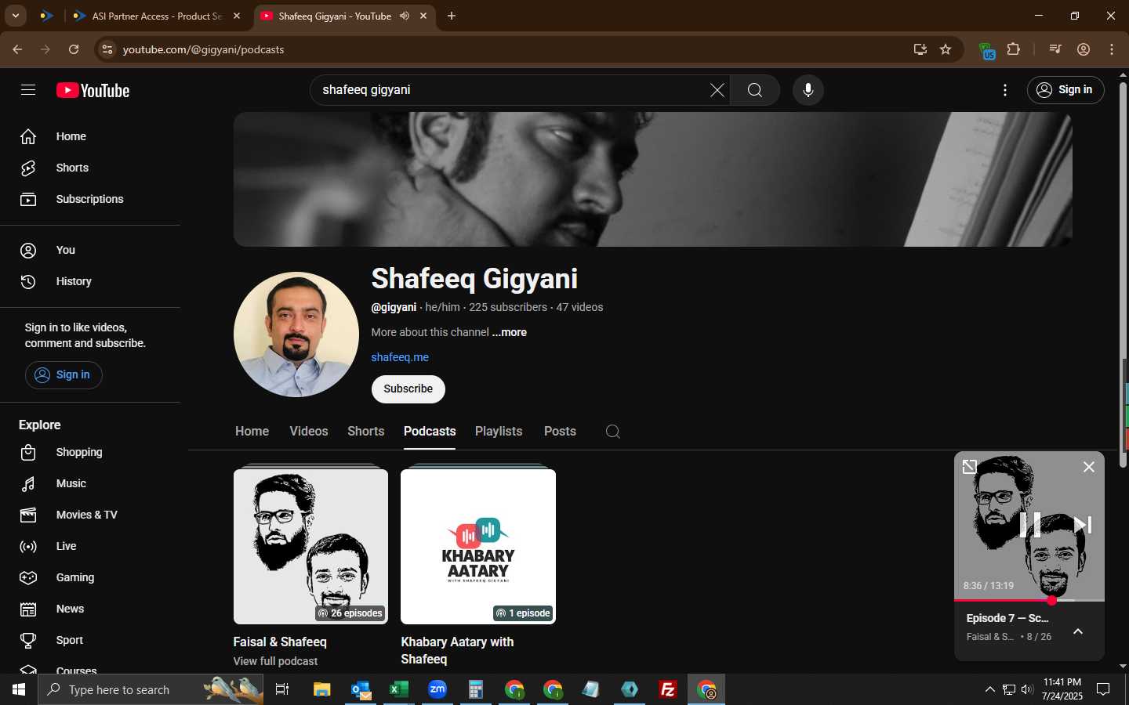Open You section in sidebar
This screenshot has height=705, width=1129.
coord(90,250)
